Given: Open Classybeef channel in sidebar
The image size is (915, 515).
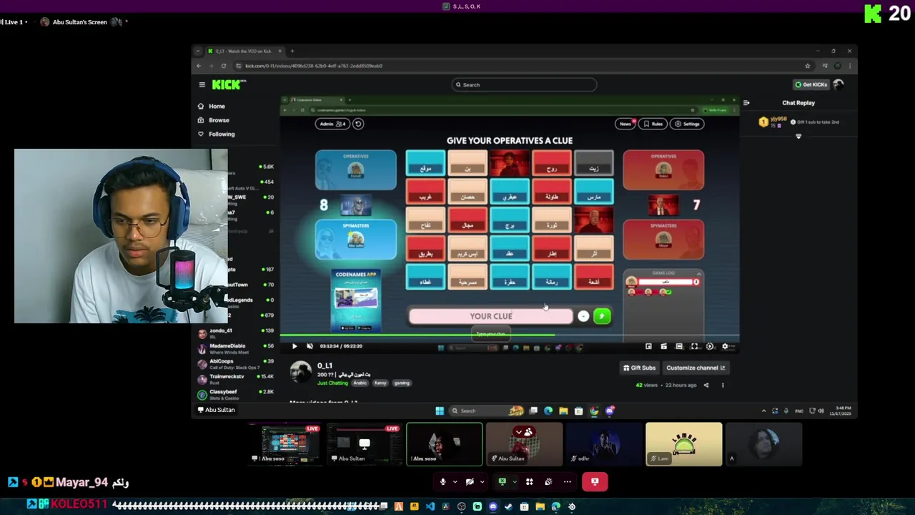Looking at the screenshot, I should pos(236,394).
